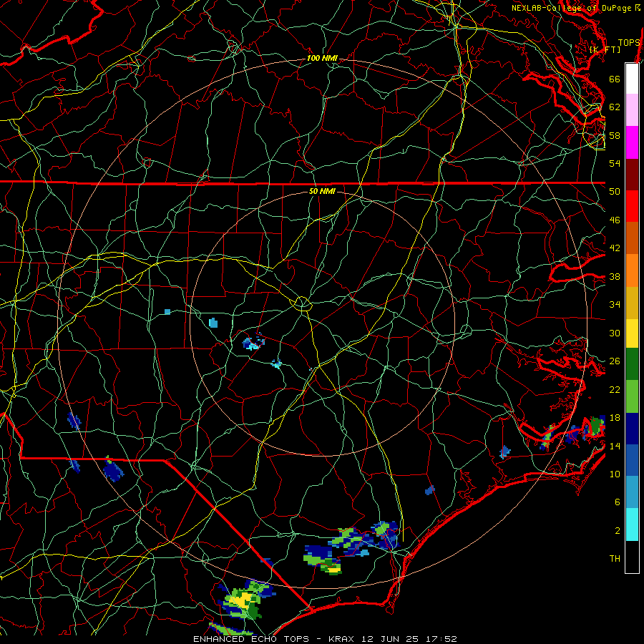644x644 pixels.
Task: Select the light orange color bar segment
Action: (x=632, y=270)
